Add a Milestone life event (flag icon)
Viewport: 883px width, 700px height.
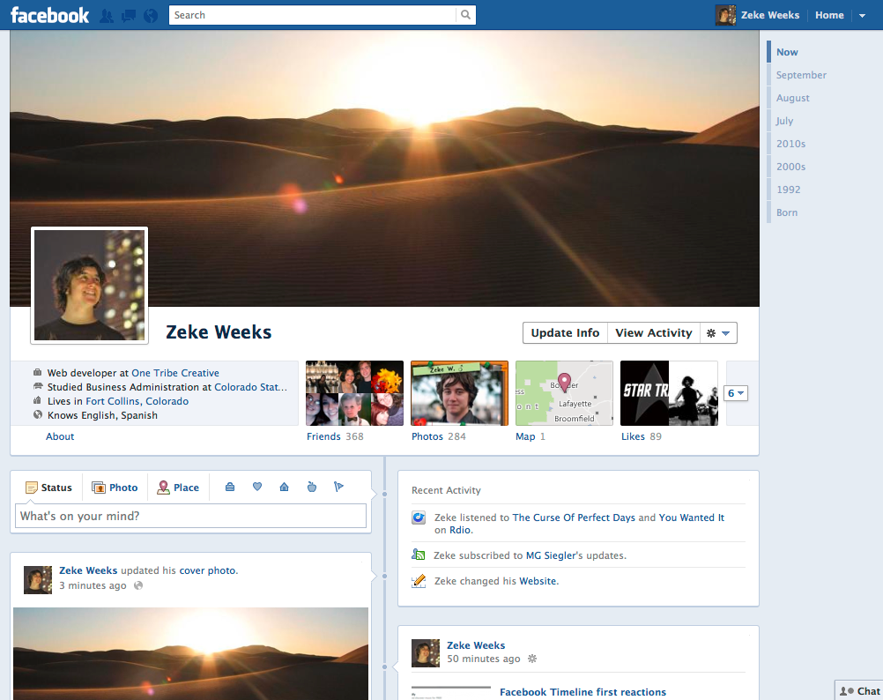point(338,487)
